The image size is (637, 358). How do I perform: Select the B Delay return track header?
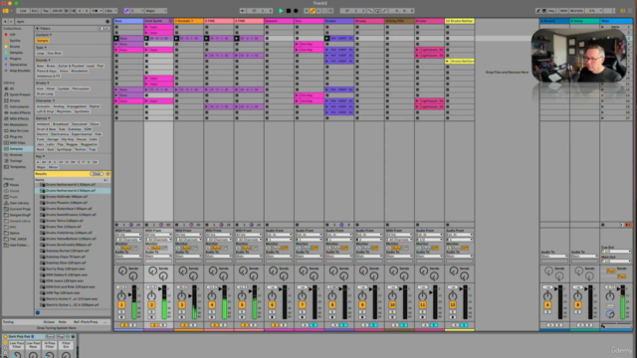tap(584, 21)
